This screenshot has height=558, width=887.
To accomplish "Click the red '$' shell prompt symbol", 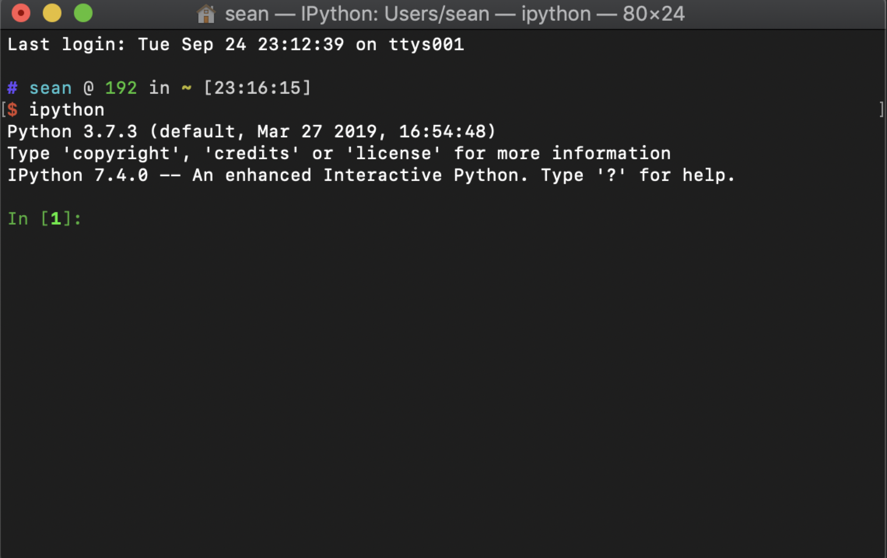I will click(12, 110).
